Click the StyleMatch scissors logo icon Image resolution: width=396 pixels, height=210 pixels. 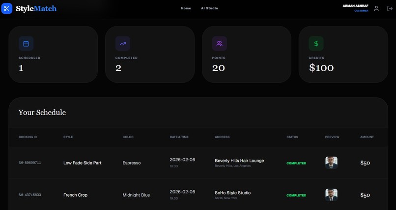(6, 8)
